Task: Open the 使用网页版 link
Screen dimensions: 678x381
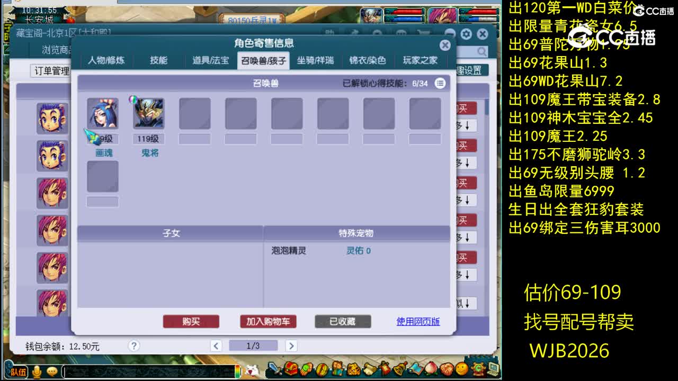Action: pyautogui.click(x=418, y=321)
